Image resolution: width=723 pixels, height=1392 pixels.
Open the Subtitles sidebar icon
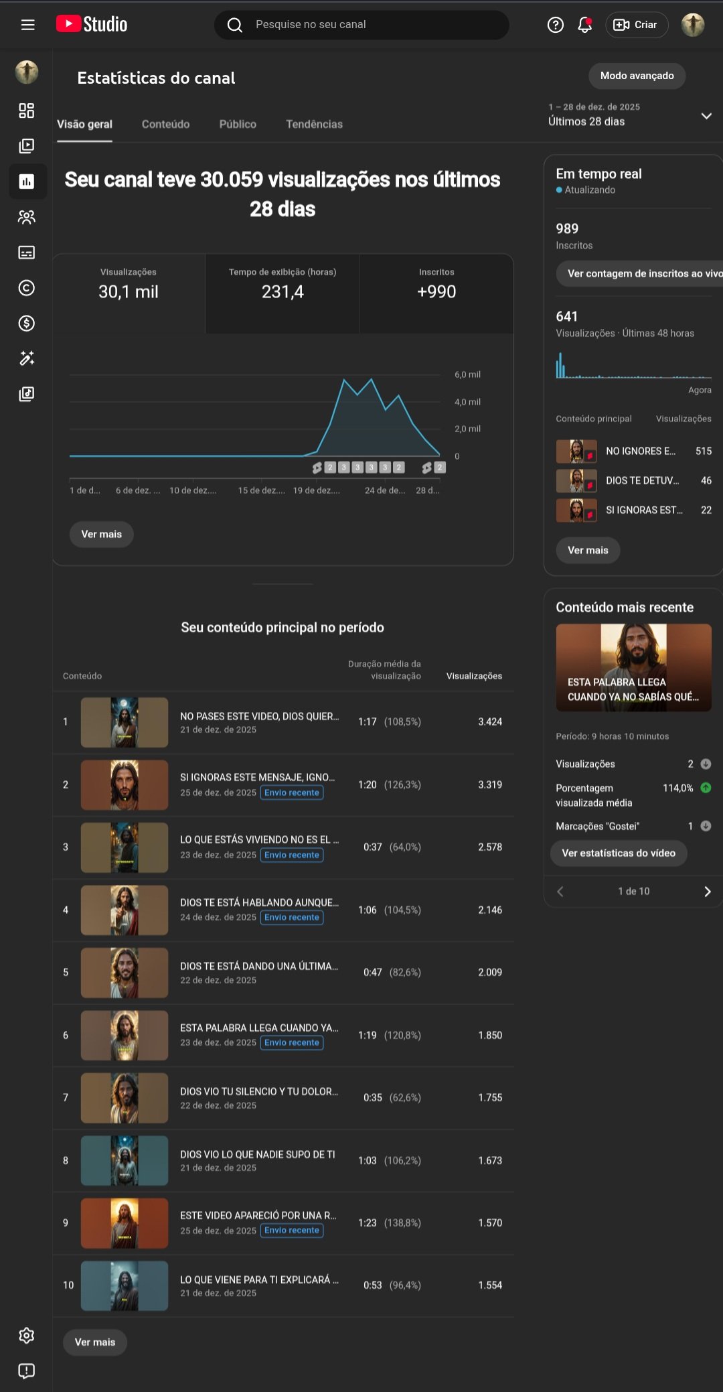click(27, 253)
